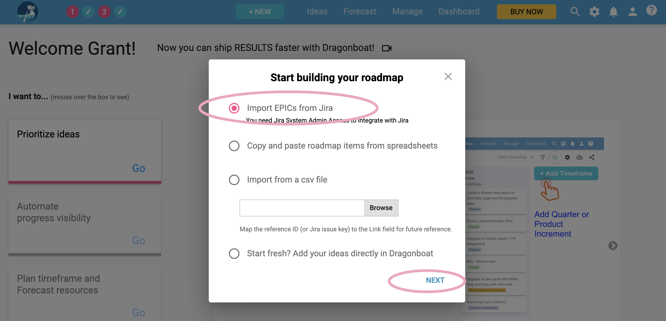The width and height of the screenshot is (666, 321).
Task: Click the NEXT button
Action: (x=435, y=280)
